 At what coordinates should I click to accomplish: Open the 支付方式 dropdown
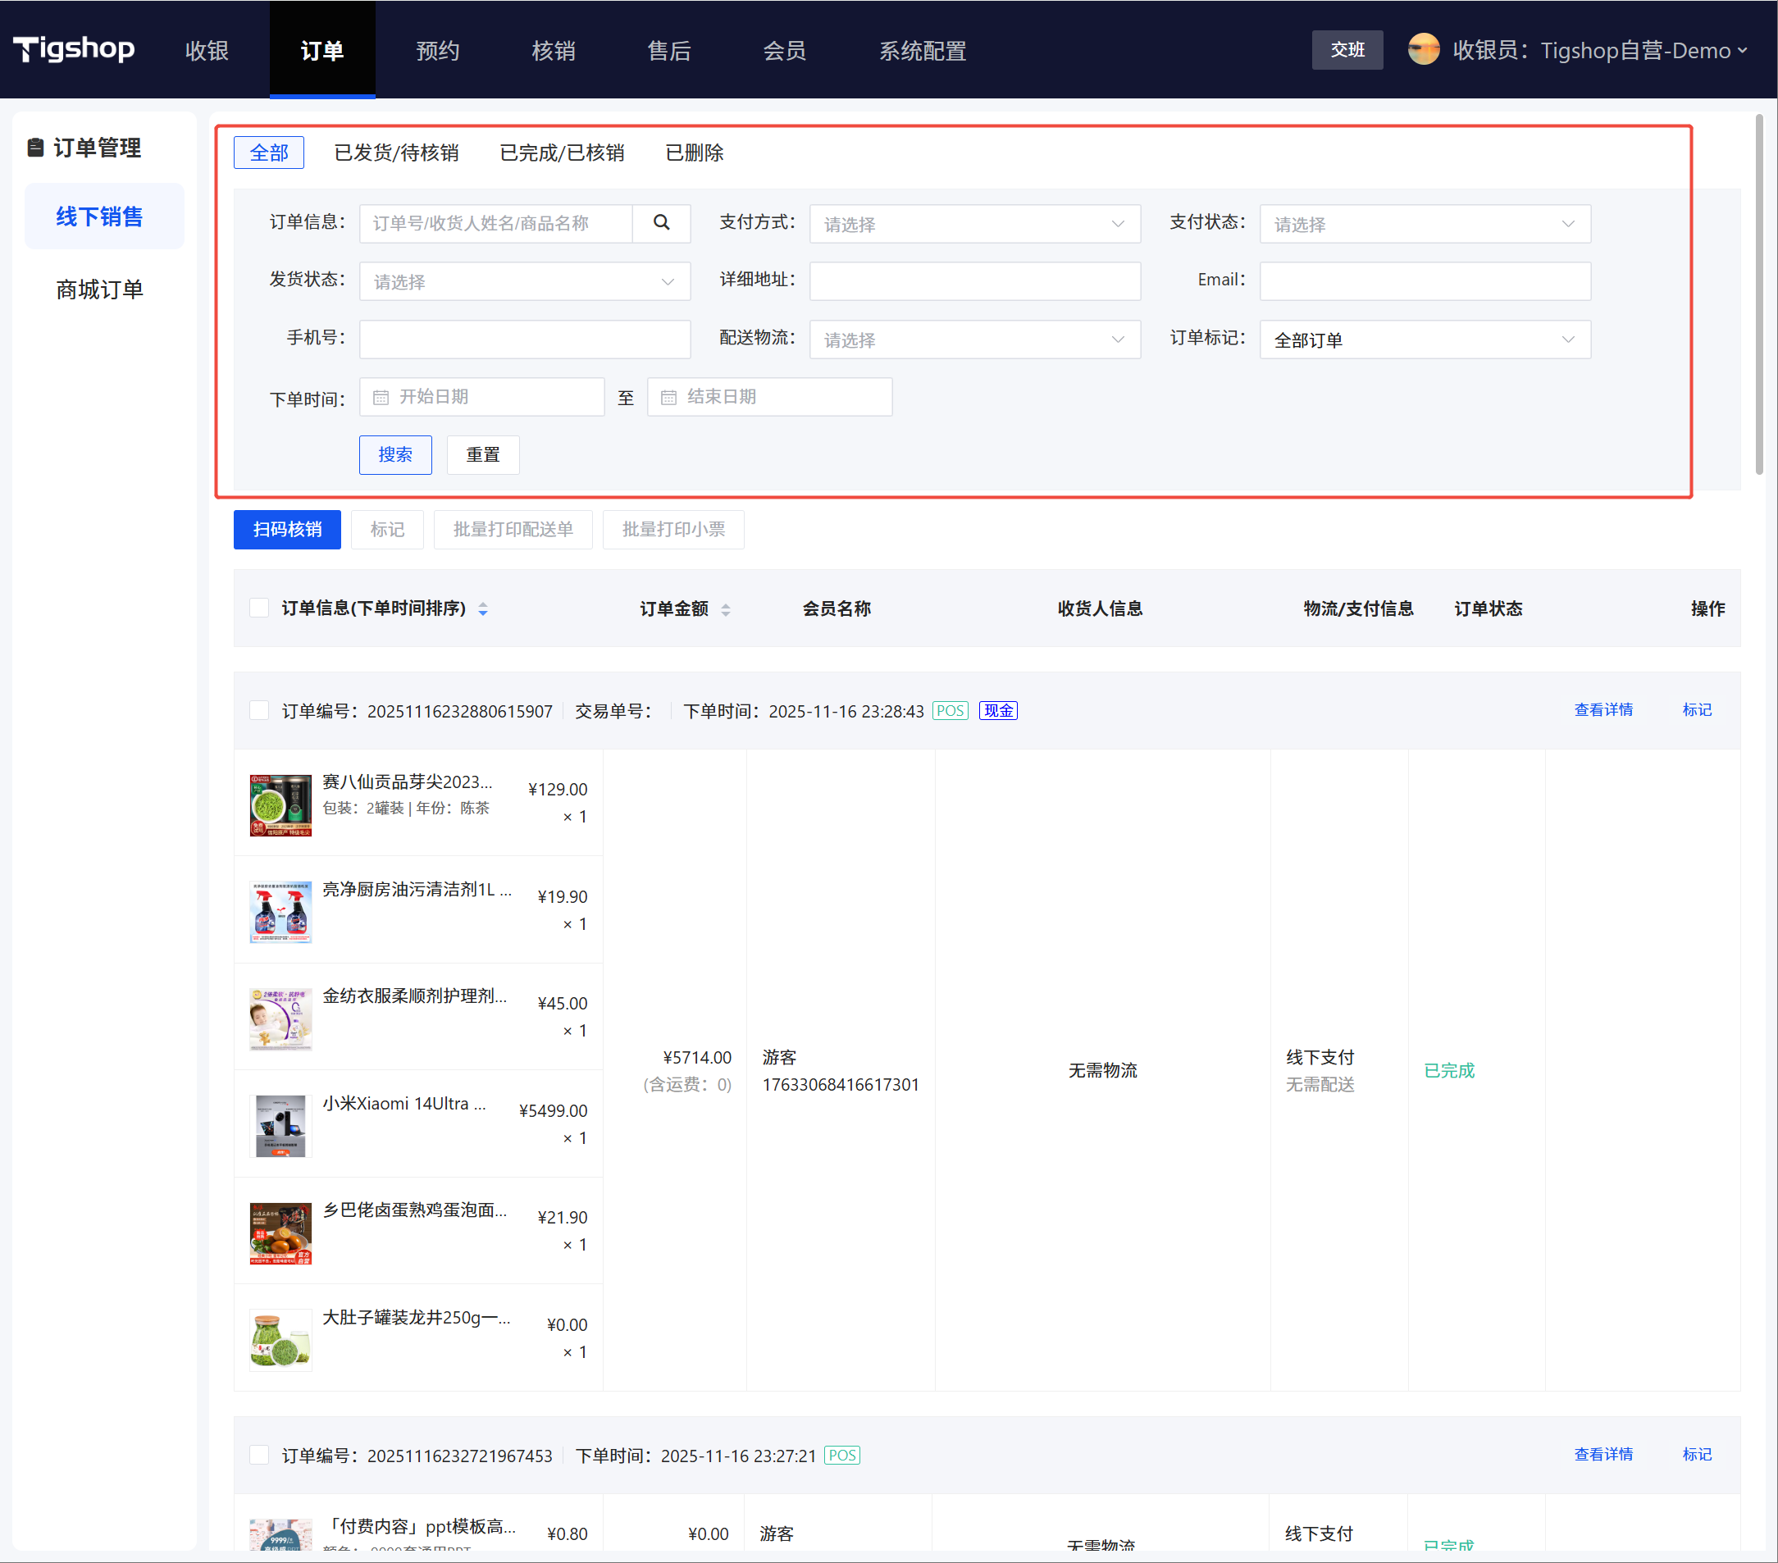tap(974, 225)
